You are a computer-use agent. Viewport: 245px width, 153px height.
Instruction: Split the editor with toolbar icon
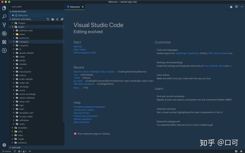point(236,7)
